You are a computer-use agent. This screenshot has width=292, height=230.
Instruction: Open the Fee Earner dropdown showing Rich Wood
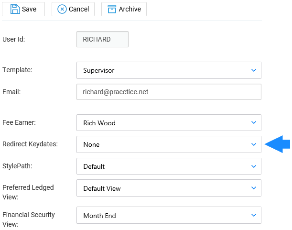coord(169,122)
